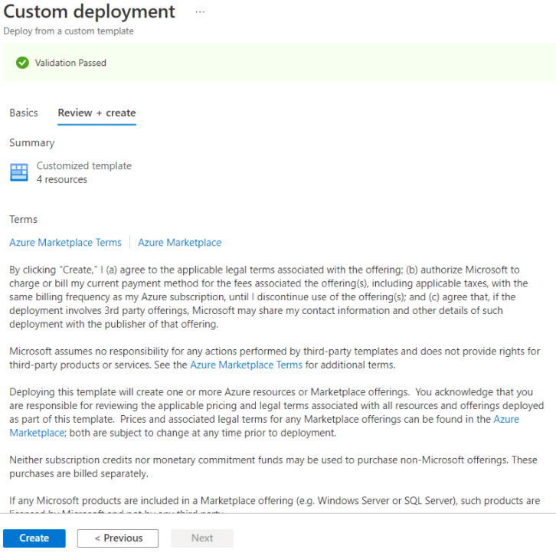The height and width of the screenshot is (553, 556).
Task: Open the ellipsis menu beside Custom deployment
Action: pos(200,13)
